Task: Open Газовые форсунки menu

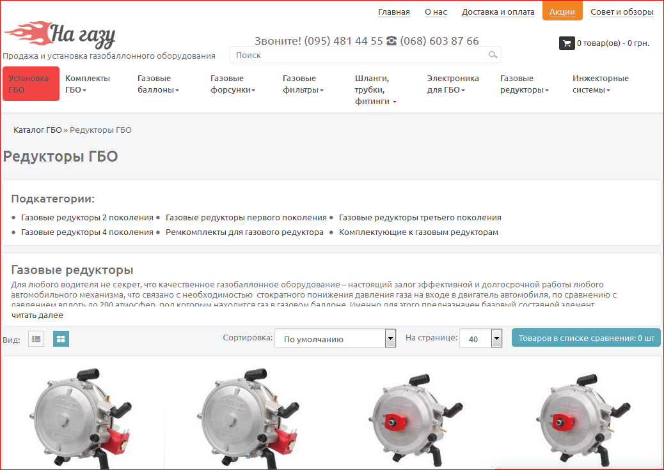Action: tap(232, 84)
